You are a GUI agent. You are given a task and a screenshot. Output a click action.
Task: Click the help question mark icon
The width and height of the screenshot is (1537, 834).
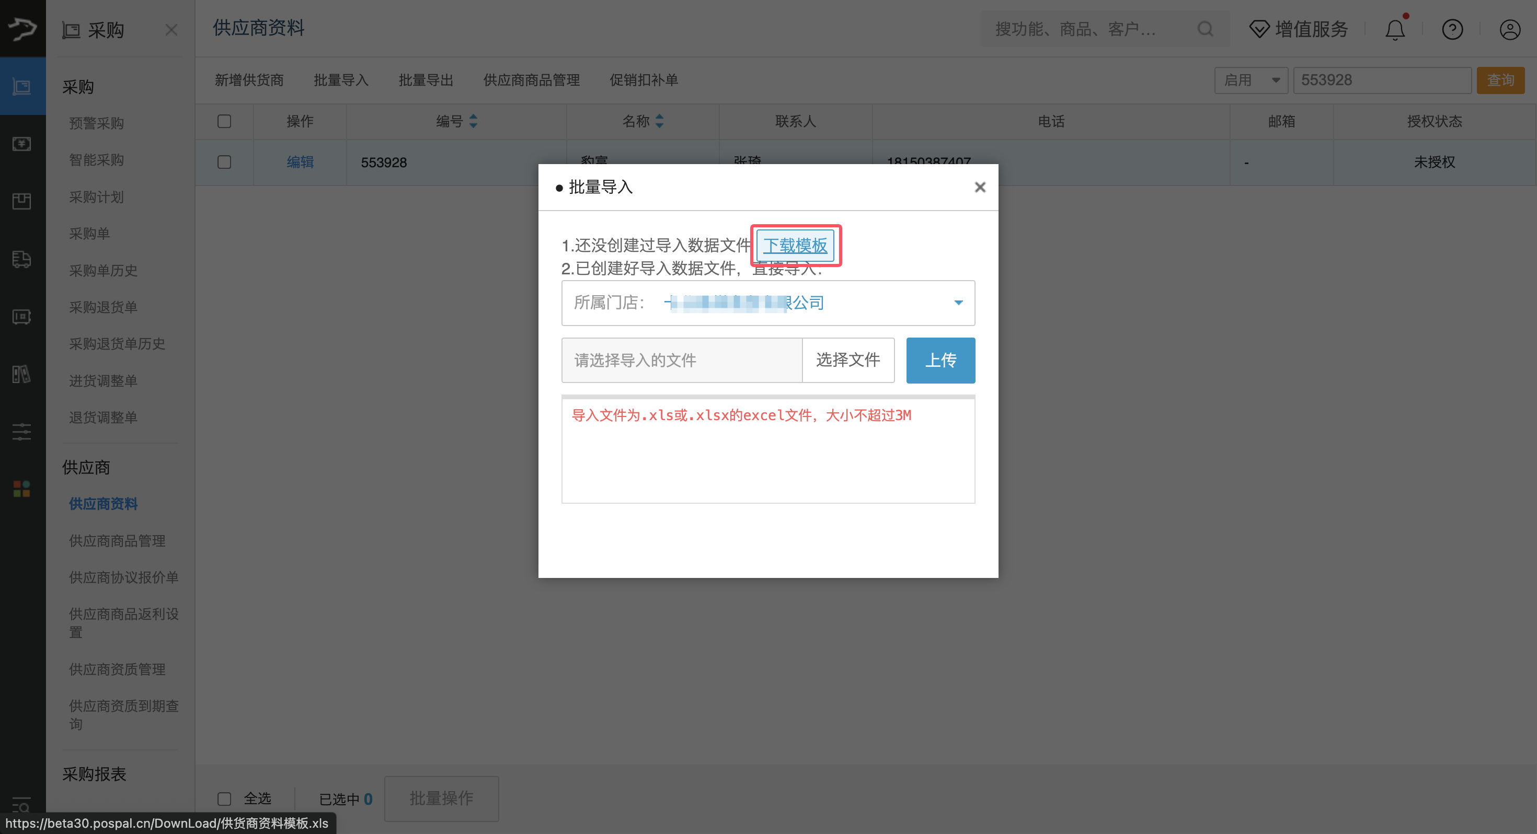pyautogui.click(x=1453, y=29)
